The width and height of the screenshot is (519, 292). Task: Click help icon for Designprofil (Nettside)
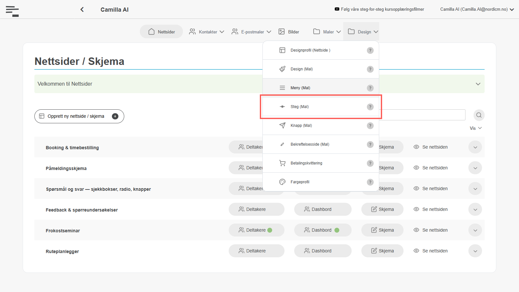370,50
